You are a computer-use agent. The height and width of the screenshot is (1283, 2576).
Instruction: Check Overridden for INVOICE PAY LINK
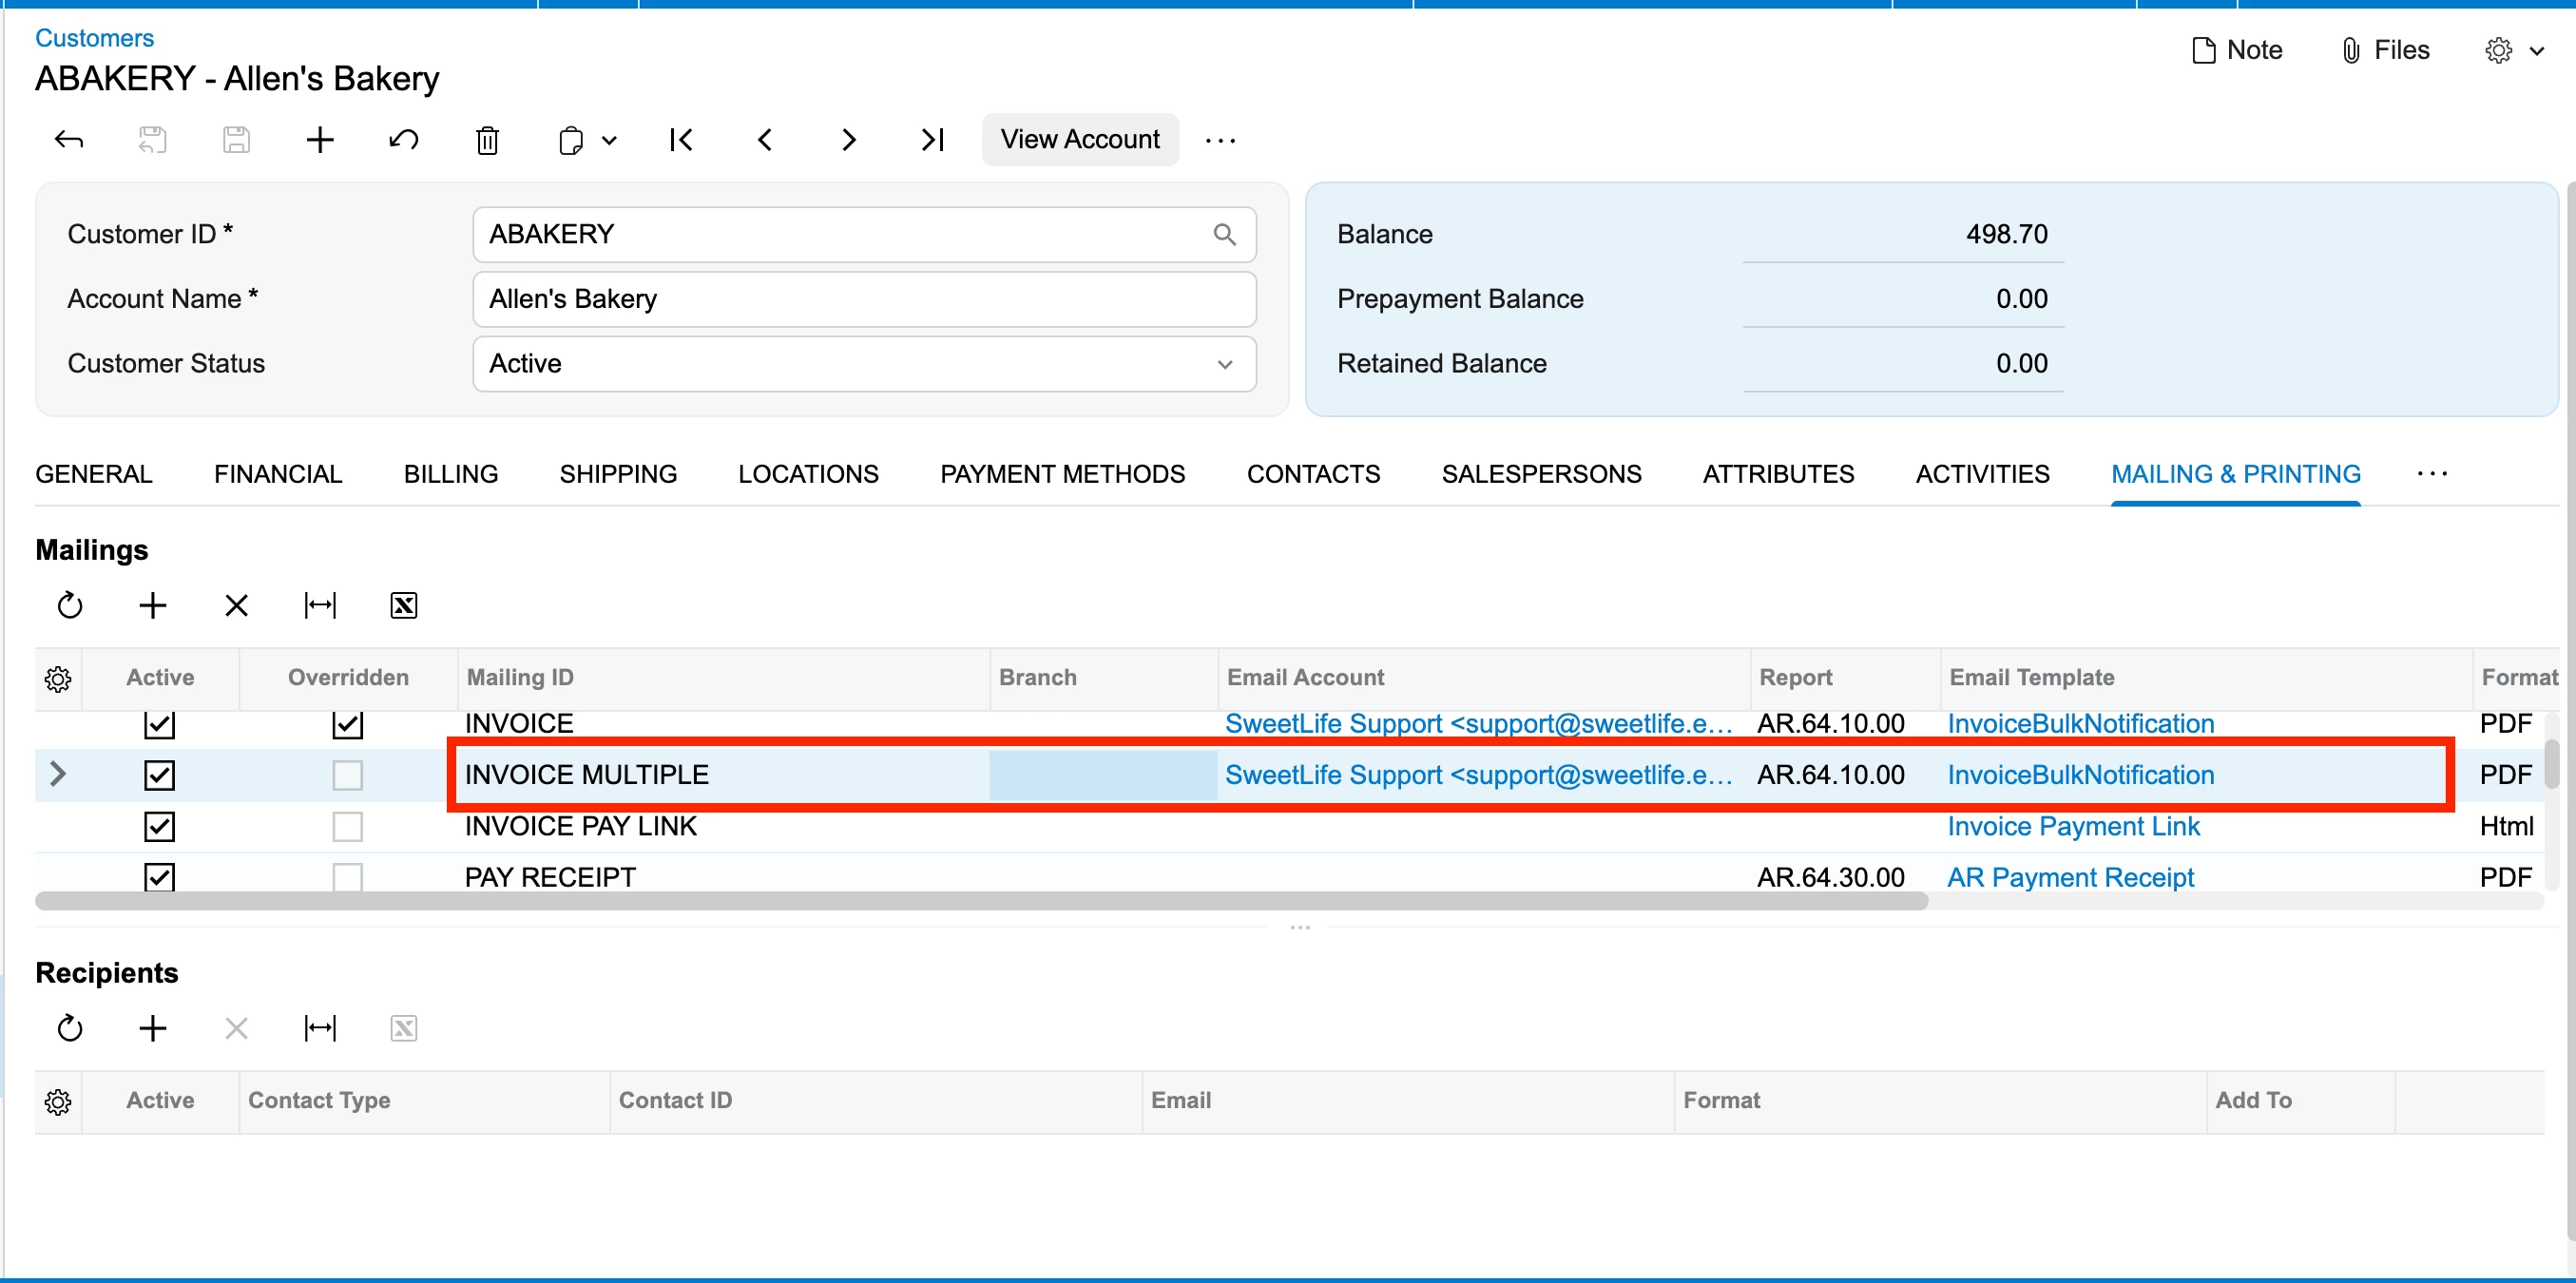pyautogui.click(x=347, y=827)
